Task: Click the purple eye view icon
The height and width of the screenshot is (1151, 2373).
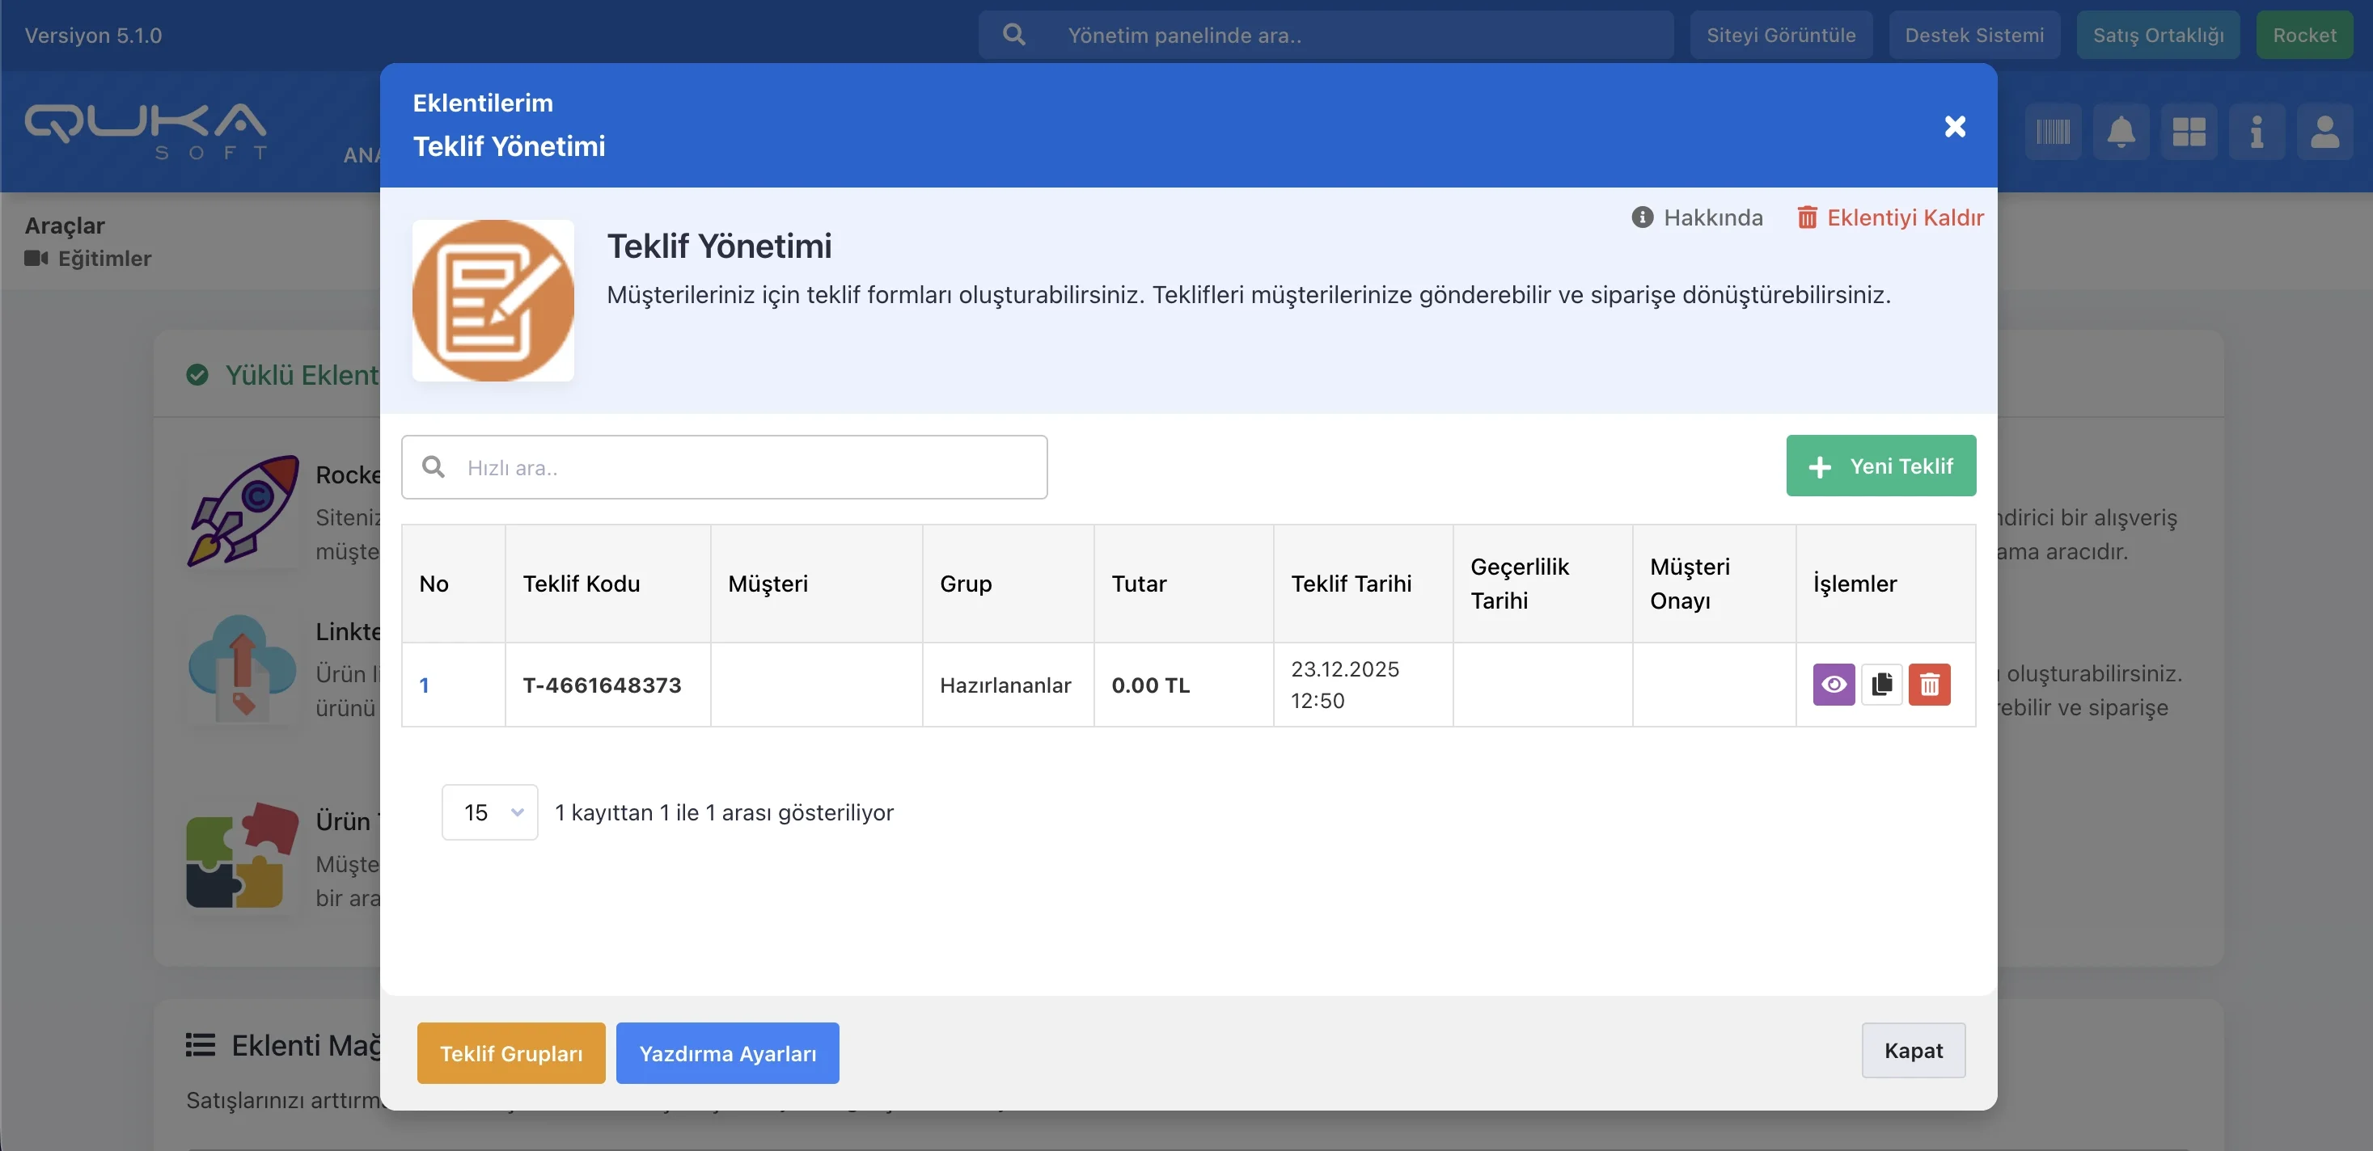Action: point(1834,684)
